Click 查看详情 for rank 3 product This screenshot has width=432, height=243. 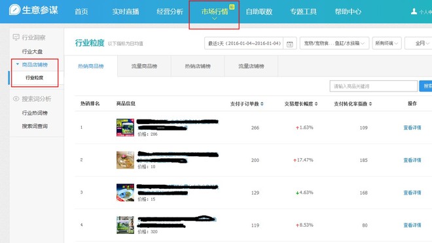412,193
